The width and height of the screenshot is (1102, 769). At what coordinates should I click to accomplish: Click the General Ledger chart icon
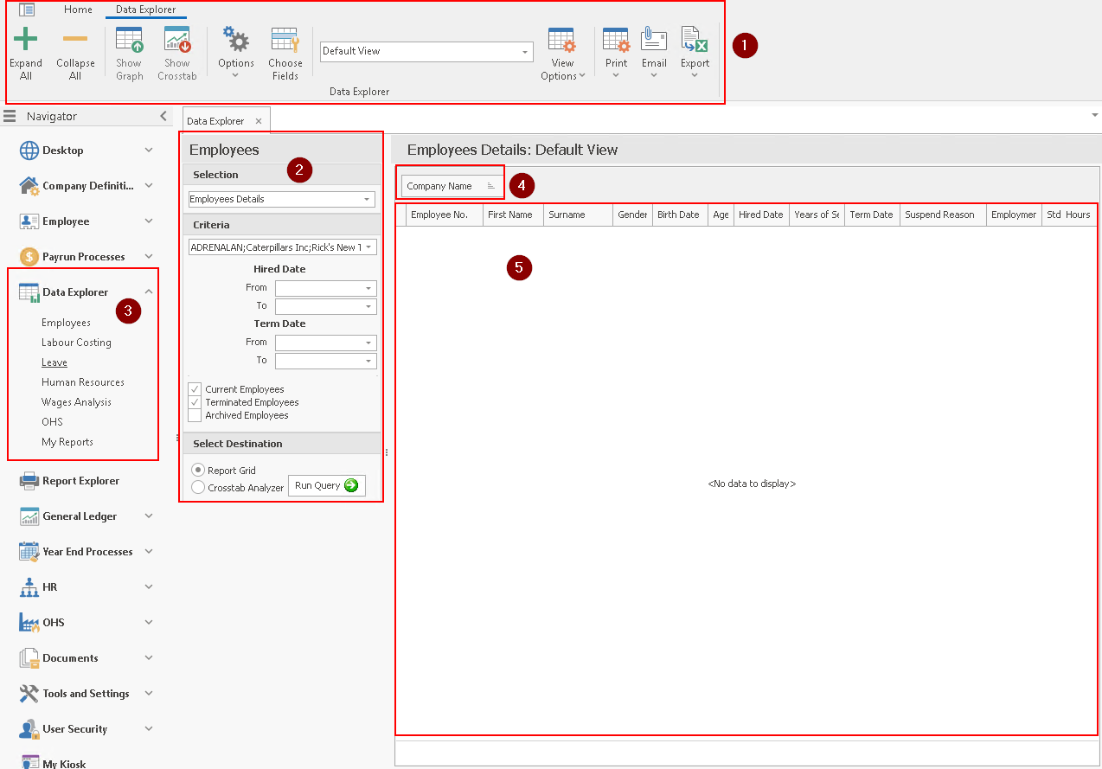(x=29, y=516)
